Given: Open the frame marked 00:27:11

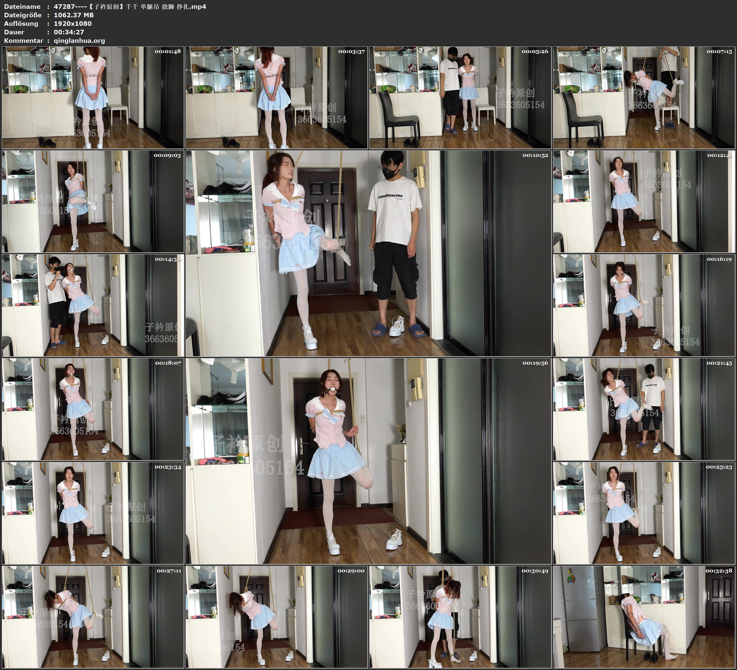Looking at the screenshot, I should pos(93,617).
